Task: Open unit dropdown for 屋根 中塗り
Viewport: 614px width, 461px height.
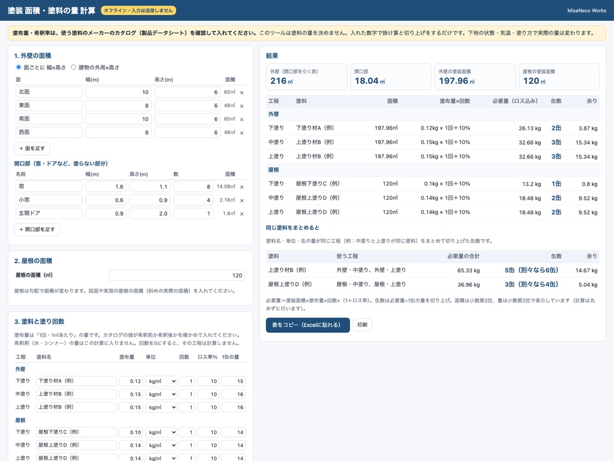Action: coord(161,445)
